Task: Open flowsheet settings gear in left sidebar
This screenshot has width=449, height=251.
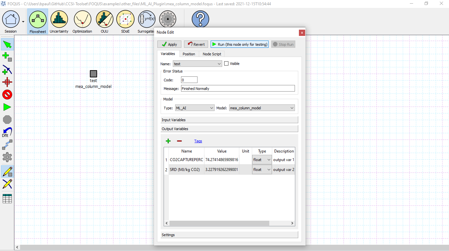Action: [x=7, y=157]
